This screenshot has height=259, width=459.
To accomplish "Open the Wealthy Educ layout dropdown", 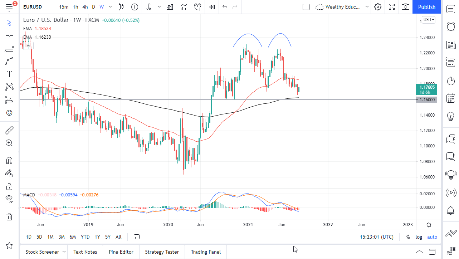I will tap(367, 7).
